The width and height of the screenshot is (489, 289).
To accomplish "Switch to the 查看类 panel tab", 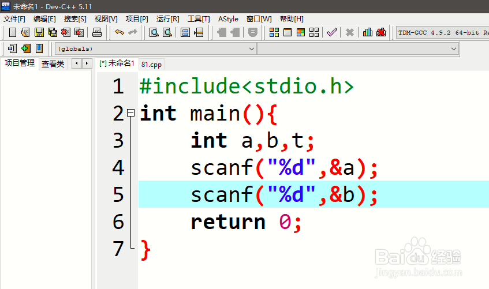I will 53,64.
